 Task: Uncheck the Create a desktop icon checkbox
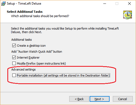pyautogui.click(x=14, y=46)
